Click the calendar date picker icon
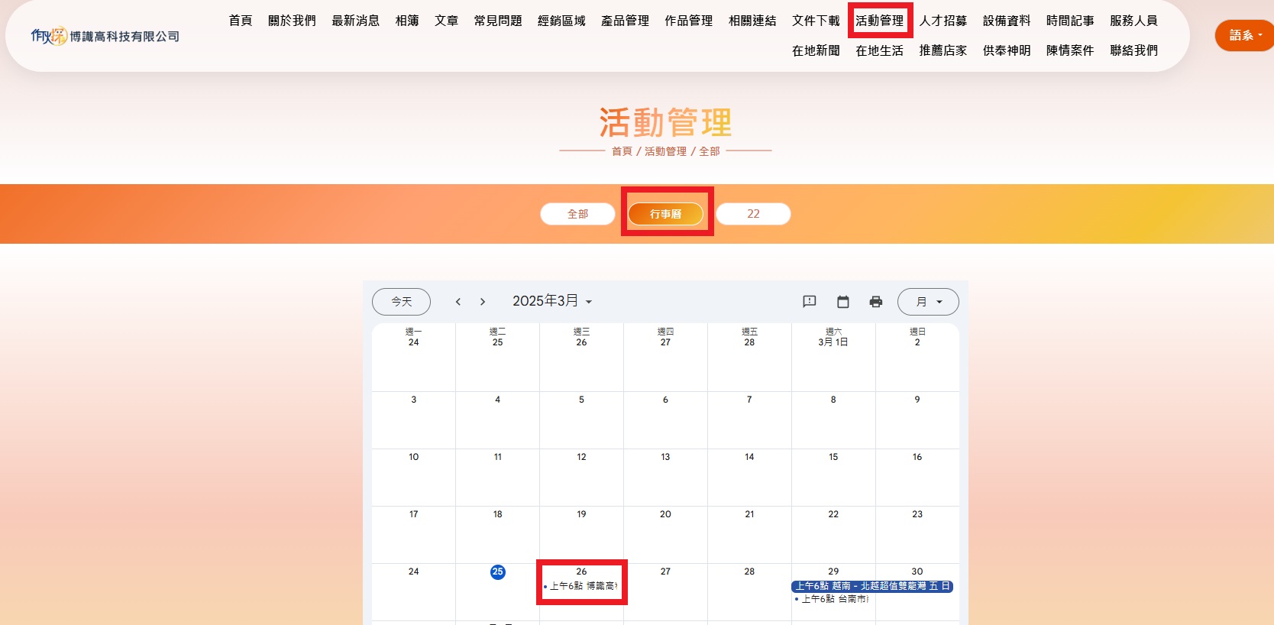 click(x=843, y=302)
